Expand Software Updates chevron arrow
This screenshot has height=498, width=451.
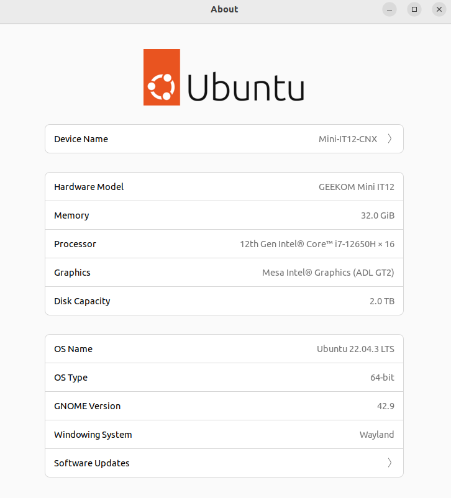pyautogui.click(x=389, y=463)
